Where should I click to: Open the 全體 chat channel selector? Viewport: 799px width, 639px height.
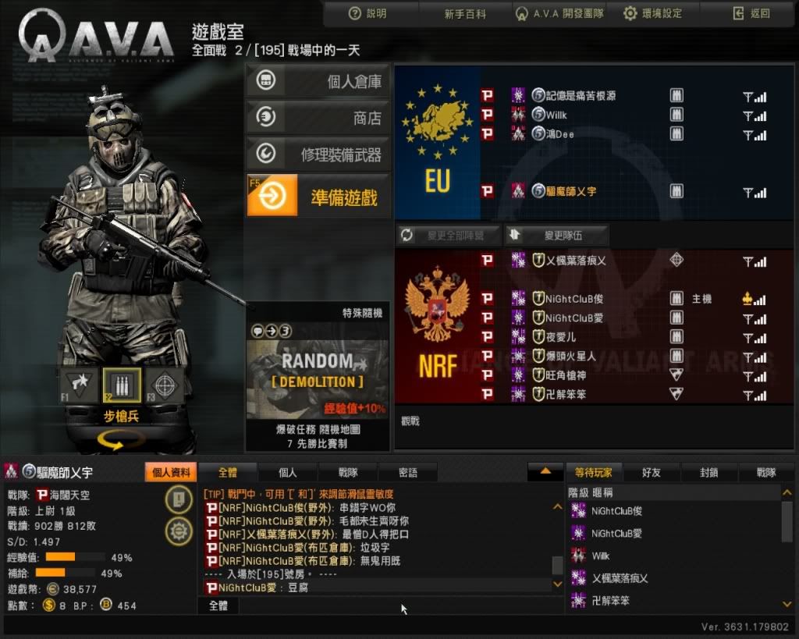point(218,605)
